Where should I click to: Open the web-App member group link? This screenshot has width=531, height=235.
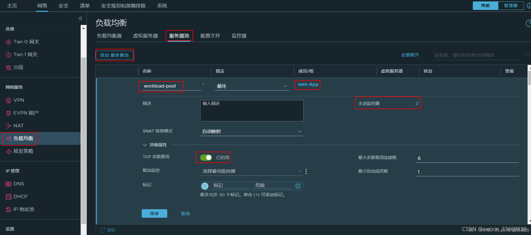pyautogui.click(x=308, y=84)
